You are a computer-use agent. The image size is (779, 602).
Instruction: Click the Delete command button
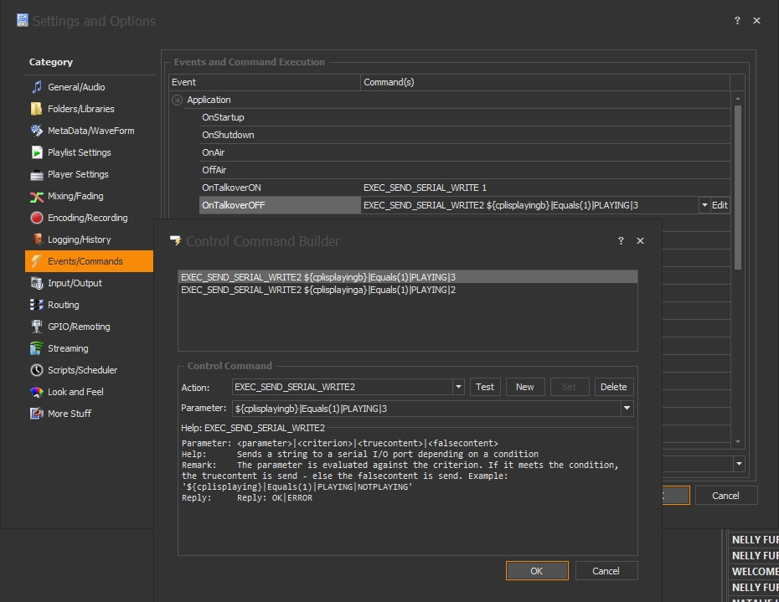pos(613,387)
